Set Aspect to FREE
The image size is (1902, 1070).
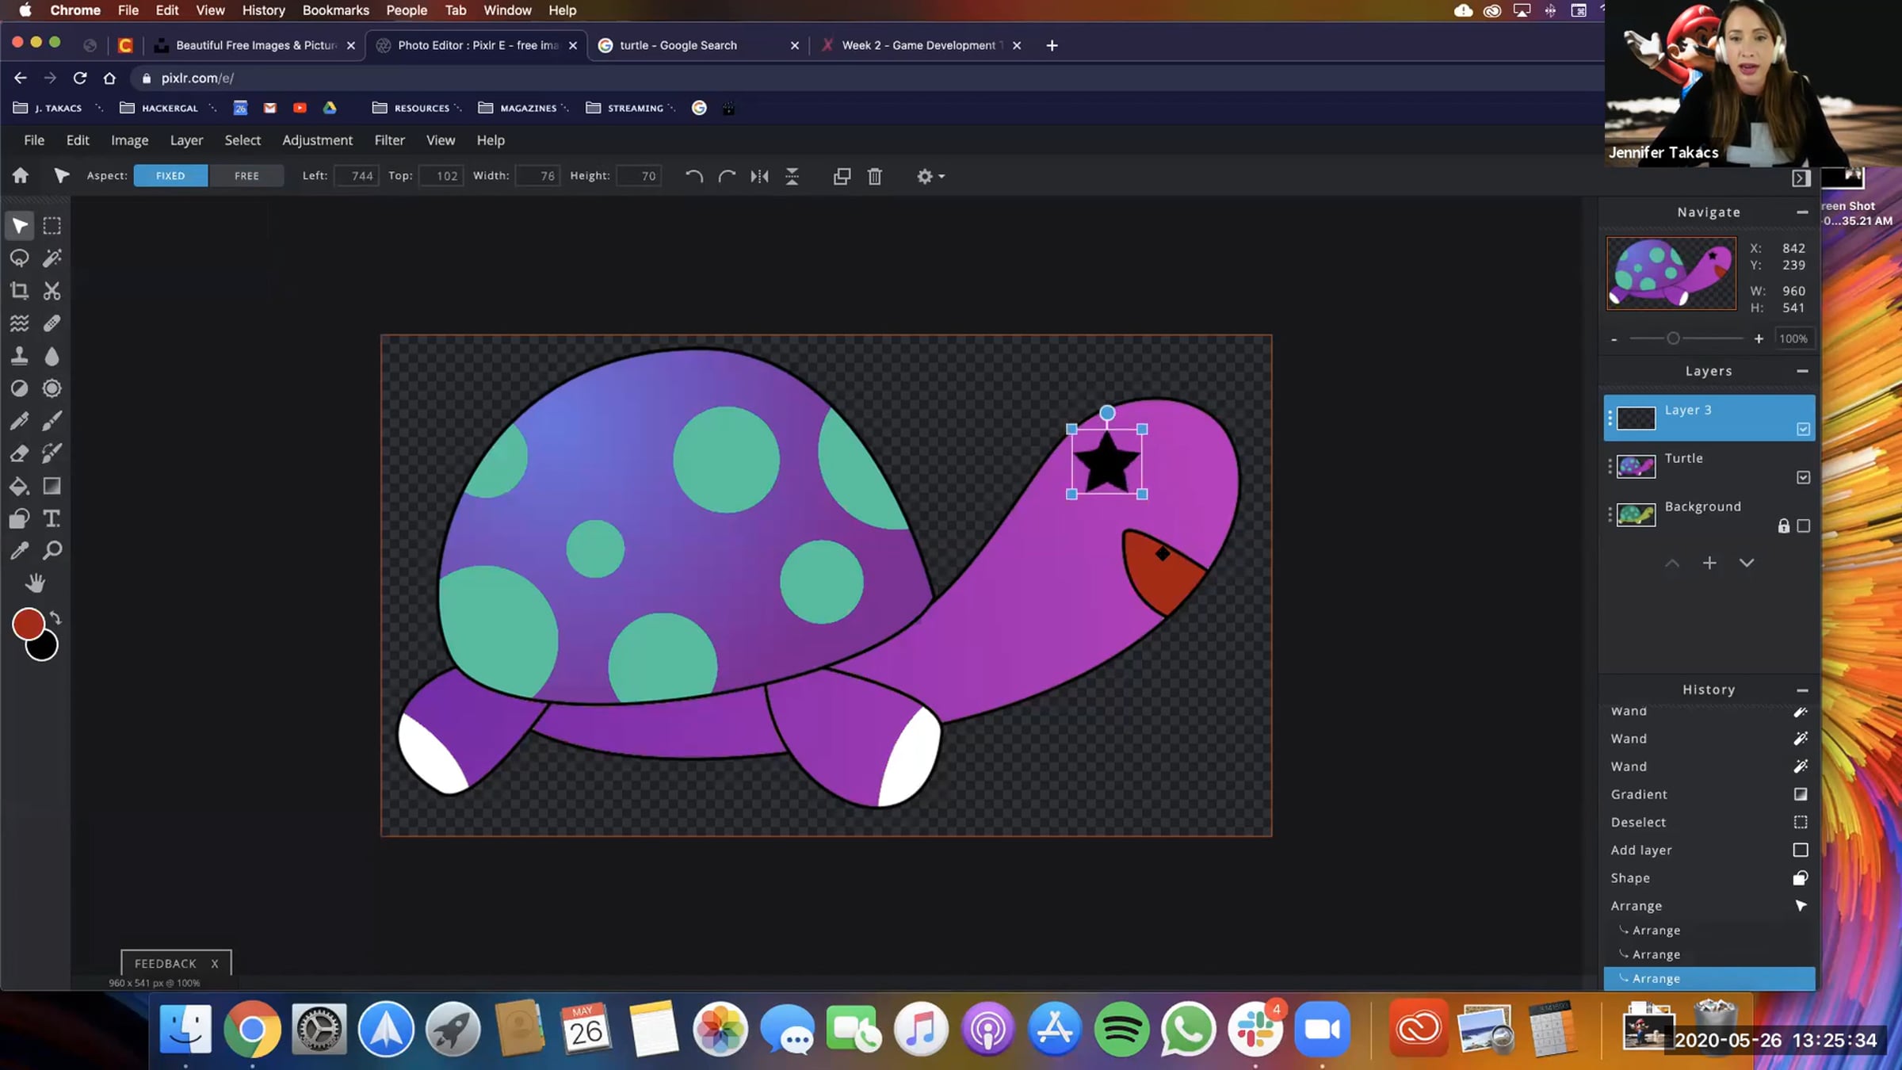point(246,176)
